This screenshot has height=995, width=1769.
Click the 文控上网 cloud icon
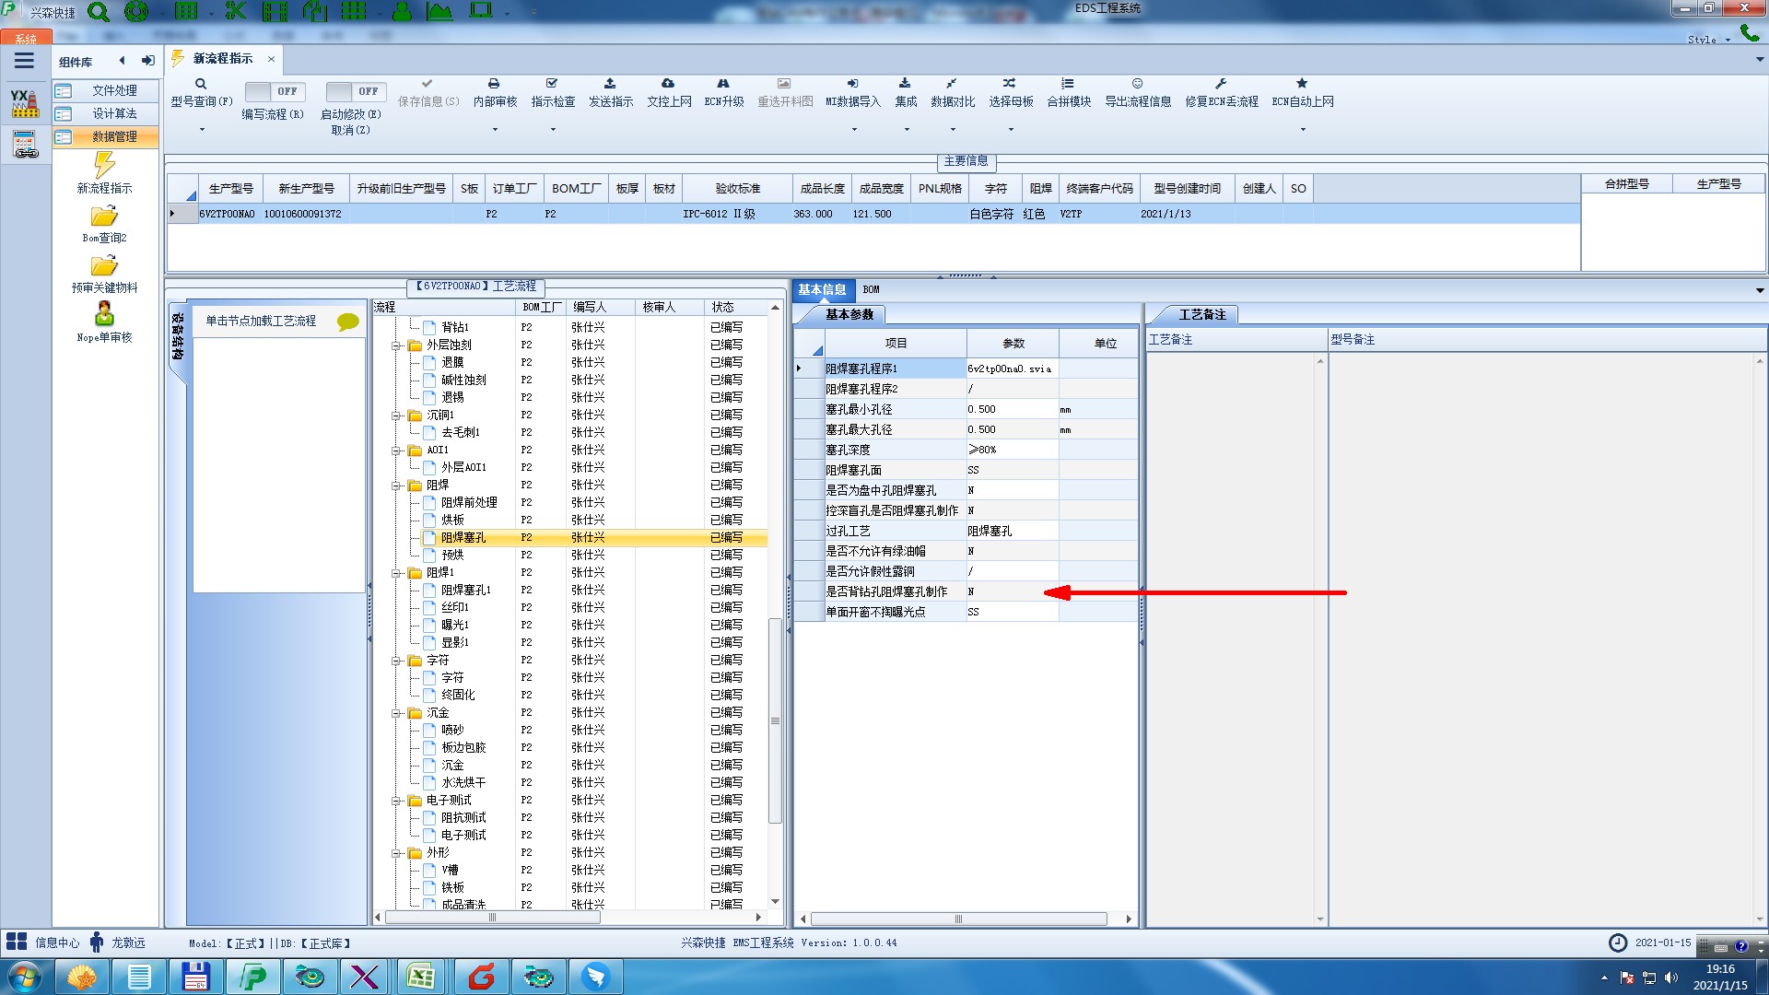pos(668,84)
